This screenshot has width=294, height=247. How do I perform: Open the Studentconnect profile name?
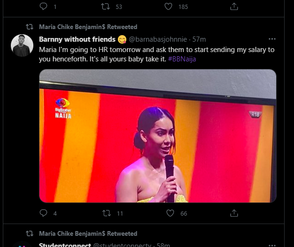coord(65,245)
